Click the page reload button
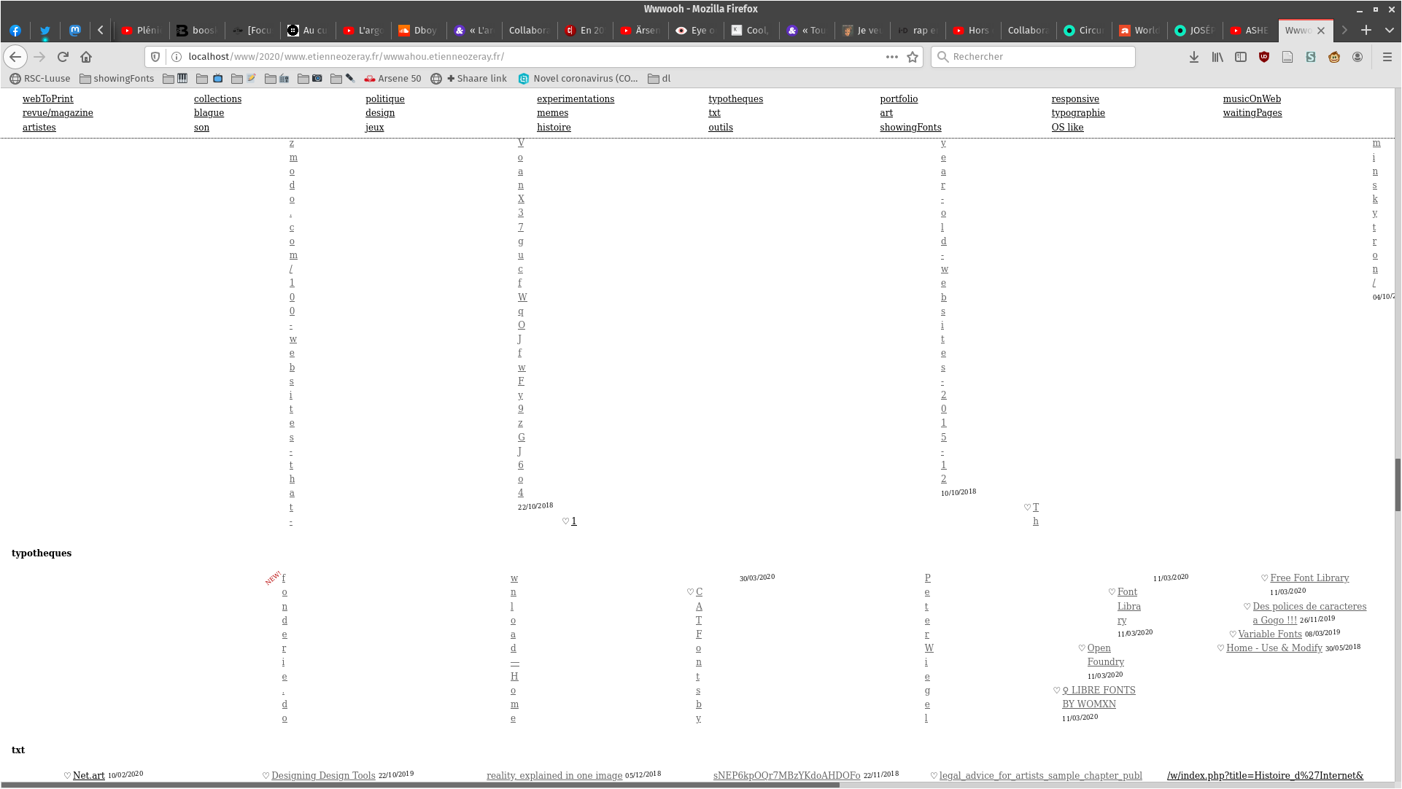The height and width of the screenshot is (789, 1402). 63,57
